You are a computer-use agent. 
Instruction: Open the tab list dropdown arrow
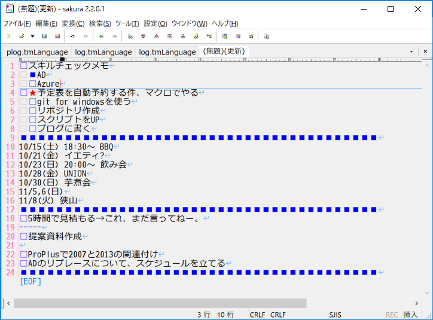coord(411,51)
